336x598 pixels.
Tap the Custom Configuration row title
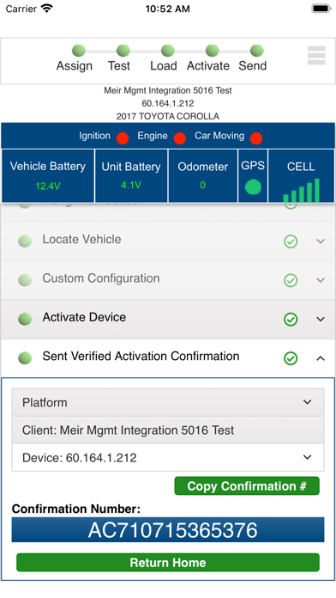[x=101, y=278]
